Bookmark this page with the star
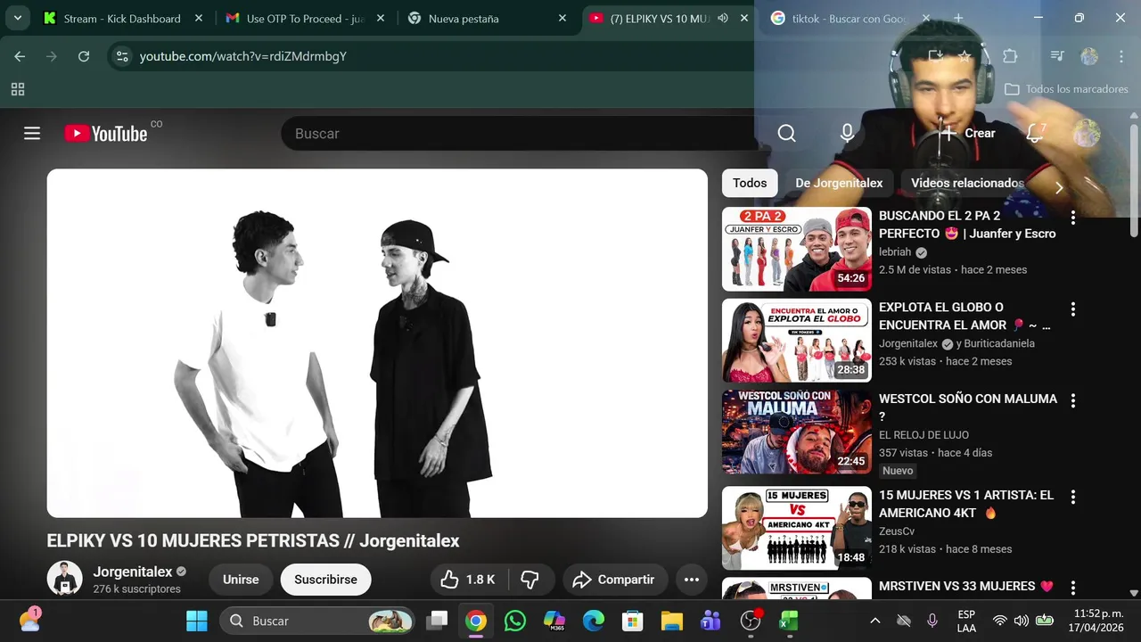 coord(965,56)
